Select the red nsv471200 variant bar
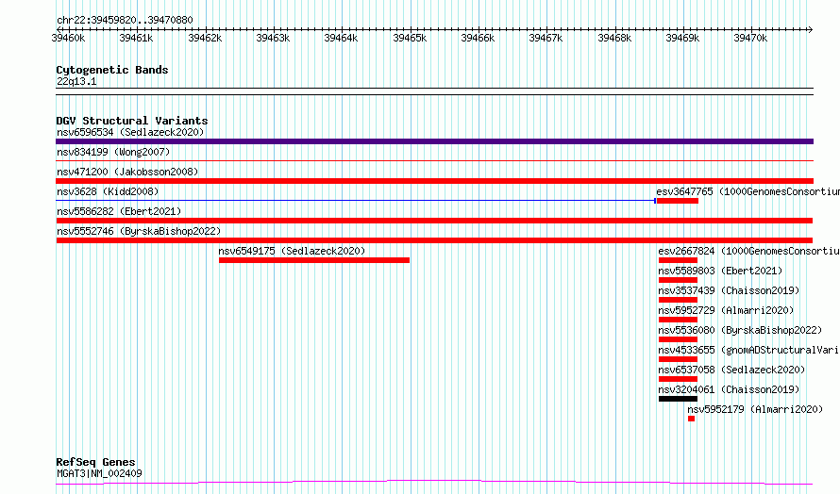The image size is (840, 494). point(434,181)
